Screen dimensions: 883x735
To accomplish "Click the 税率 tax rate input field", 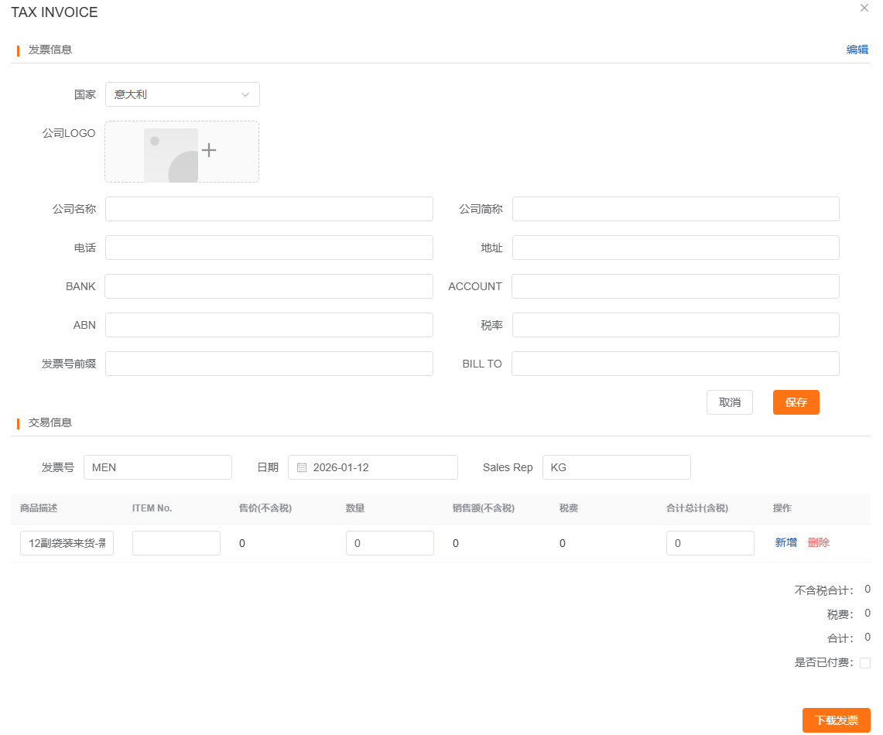I will [675, 325].
